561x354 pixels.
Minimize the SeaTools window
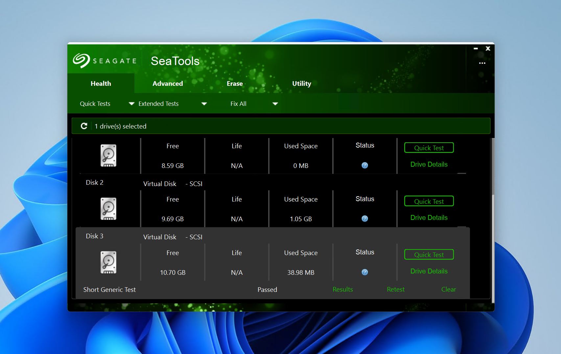[x=476, y=49]
